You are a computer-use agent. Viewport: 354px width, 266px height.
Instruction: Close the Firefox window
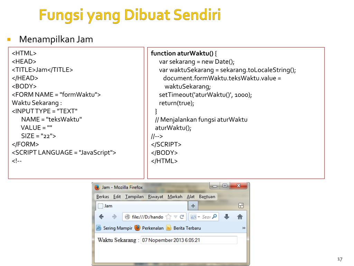(239, 186)
